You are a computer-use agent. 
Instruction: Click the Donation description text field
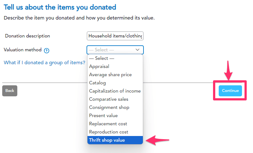click(x=115, y=36)
